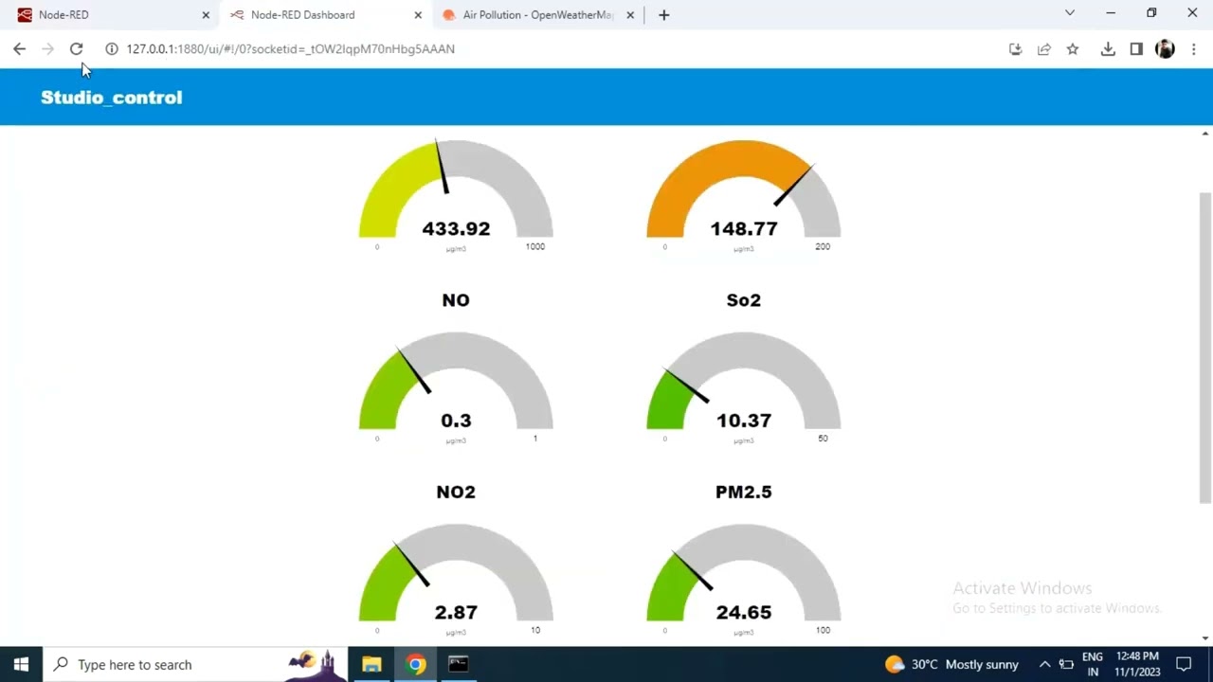Go back to the previous page
The height and width of the screenshot is (682, 1213).
point(19,49)
